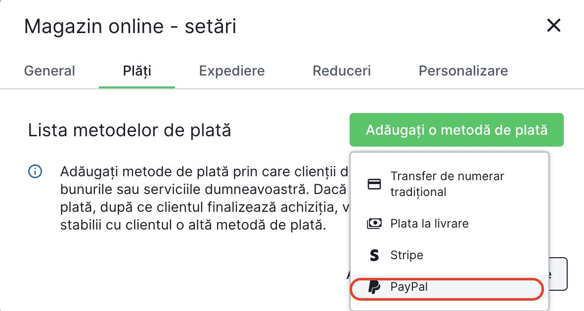The height and width of the screenshot is (311, 584).
Task: Go to the Reduceri tab
Action: (342, 71)
